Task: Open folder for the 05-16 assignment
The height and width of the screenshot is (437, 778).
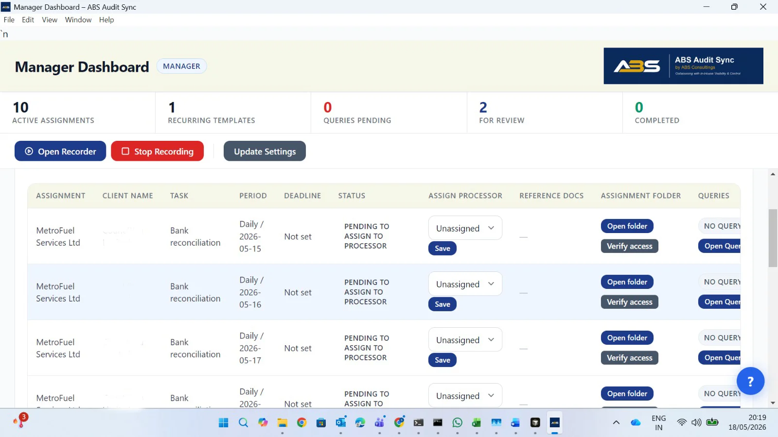Action: pos(627,282)
